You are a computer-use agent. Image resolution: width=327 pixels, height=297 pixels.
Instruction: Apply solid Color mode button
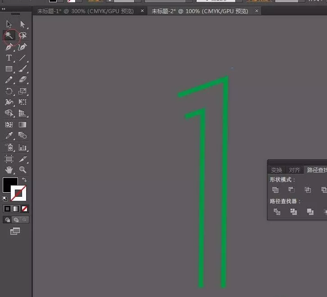tap(7, 209)
